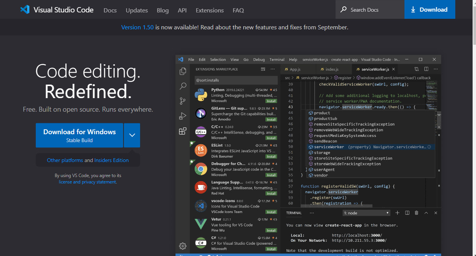Open license and privacy statement link
Viewport: 476px width, 256px height.
87,182
